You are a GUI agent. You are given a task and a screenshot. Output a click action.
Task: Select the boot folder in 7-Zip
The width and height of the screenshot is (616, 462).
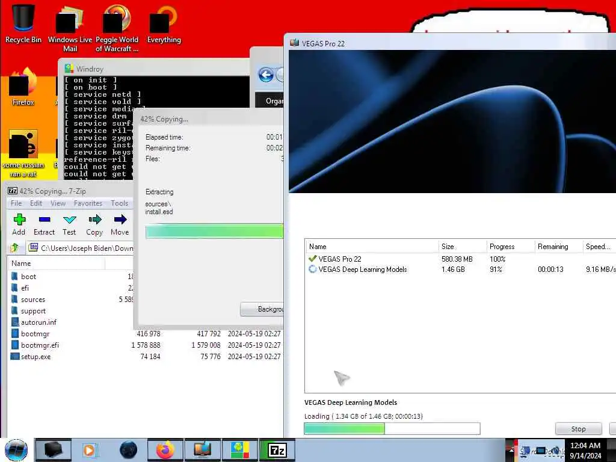pos(28,277)
